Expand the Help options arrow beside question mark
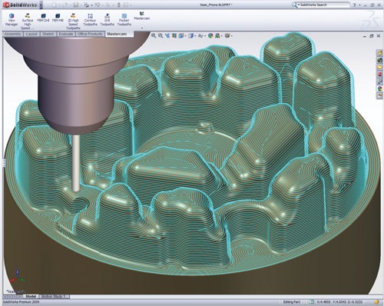The height and width of the screenshot is (306, 384). (359, 5)
